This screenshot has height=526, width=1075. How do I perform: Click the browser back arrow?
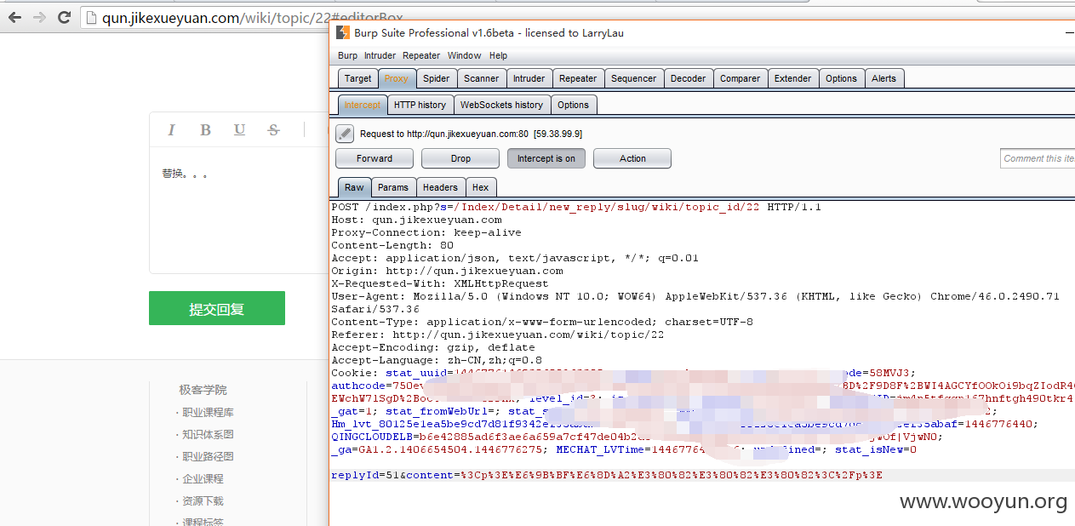[15, 17]
